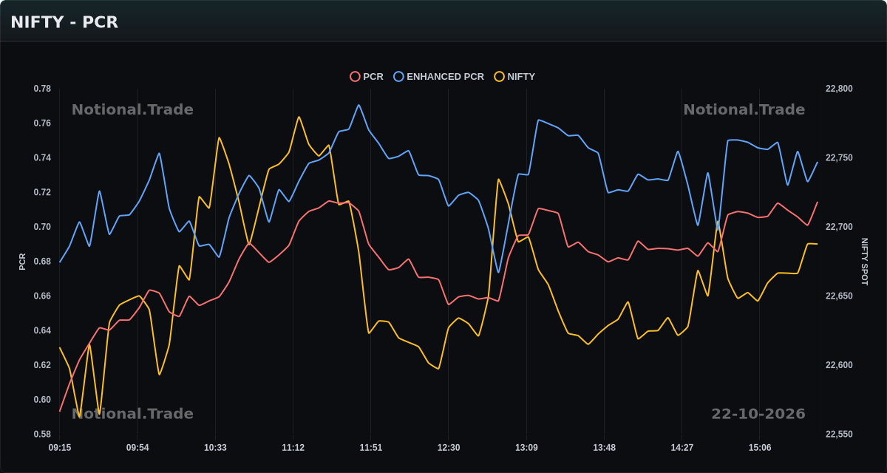Image resolution: width=887 pixels, height=473 pixels.
Task: Click the 09:15 time axis label
Action: [60, 448]
